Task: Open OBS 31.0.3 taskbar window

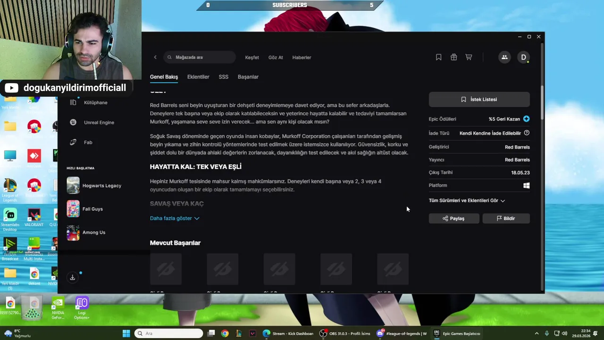Action: tap(345, 333)
